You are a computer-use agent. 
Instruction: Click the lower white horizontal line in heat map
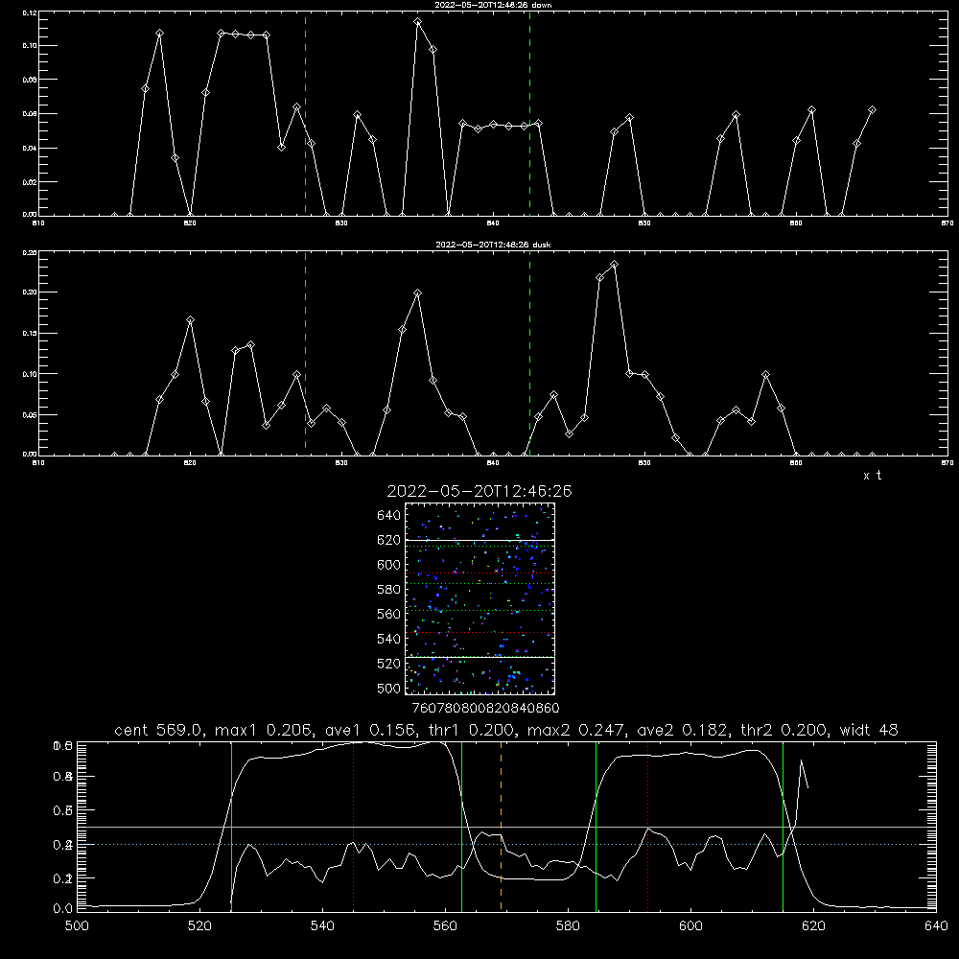[x=479, y=657]
